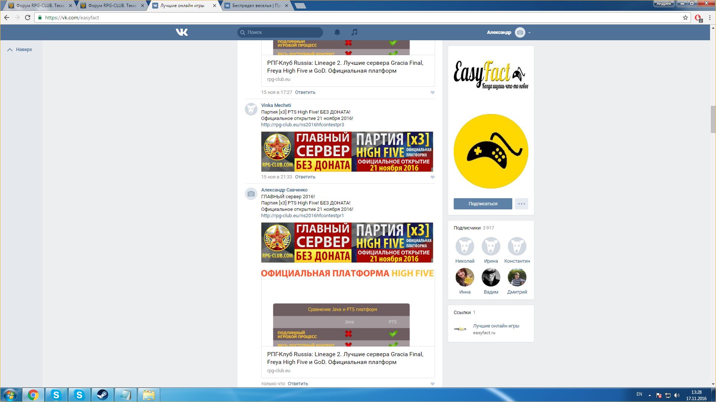Open file explorer folder on taskbar

pos(148,395)
